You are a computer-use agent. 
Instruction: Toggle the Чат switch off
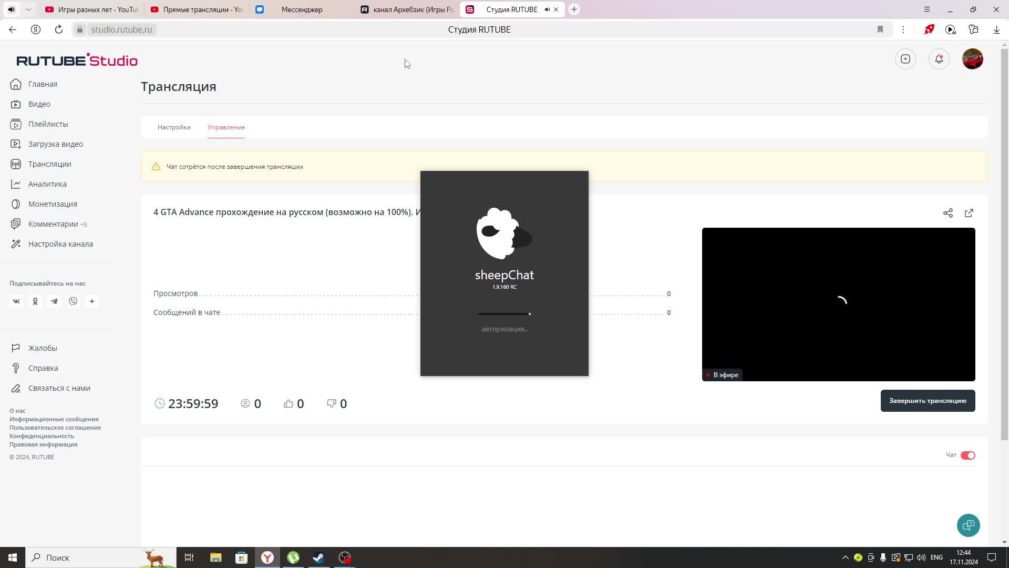pyautogui.click(x=967, y=455)
